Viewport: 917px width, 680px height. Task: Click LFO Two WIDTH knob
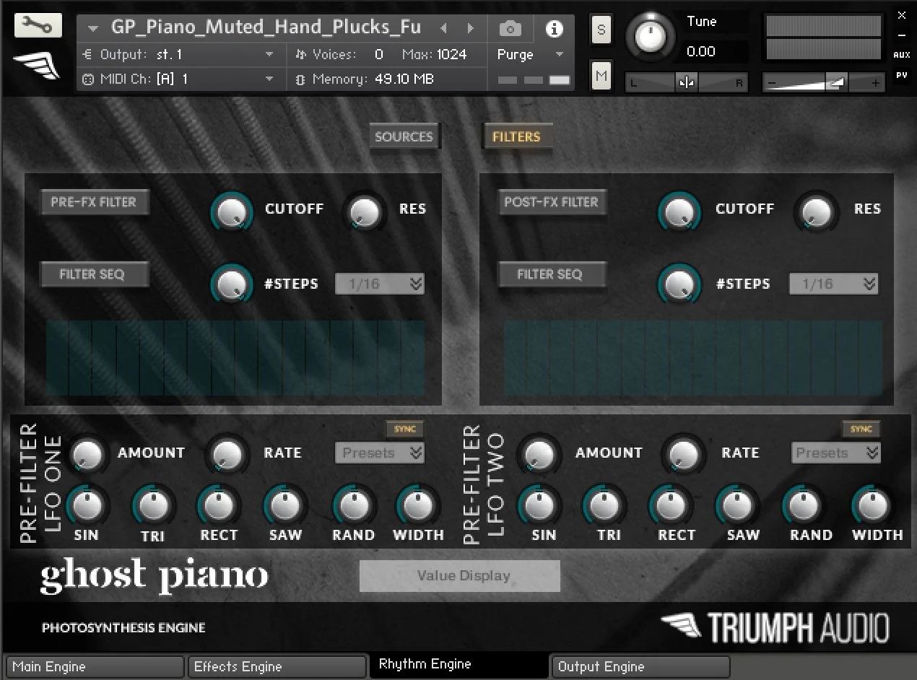(872, 506)
